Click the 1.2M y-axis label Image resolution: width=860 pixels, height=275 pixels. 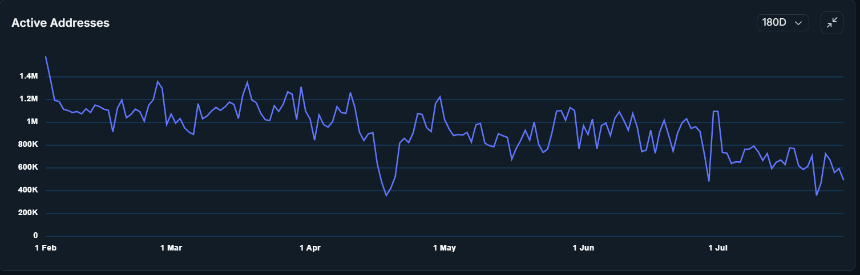27,99
